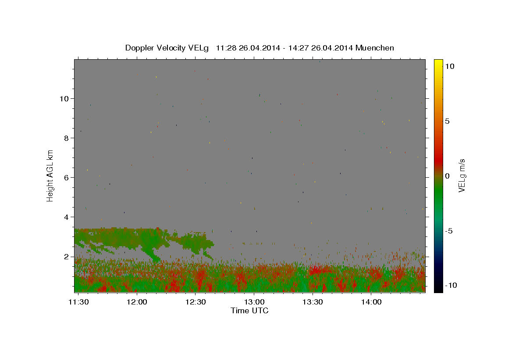
Task: Click the 13:30 time tick label
Action: pos(313,302)
